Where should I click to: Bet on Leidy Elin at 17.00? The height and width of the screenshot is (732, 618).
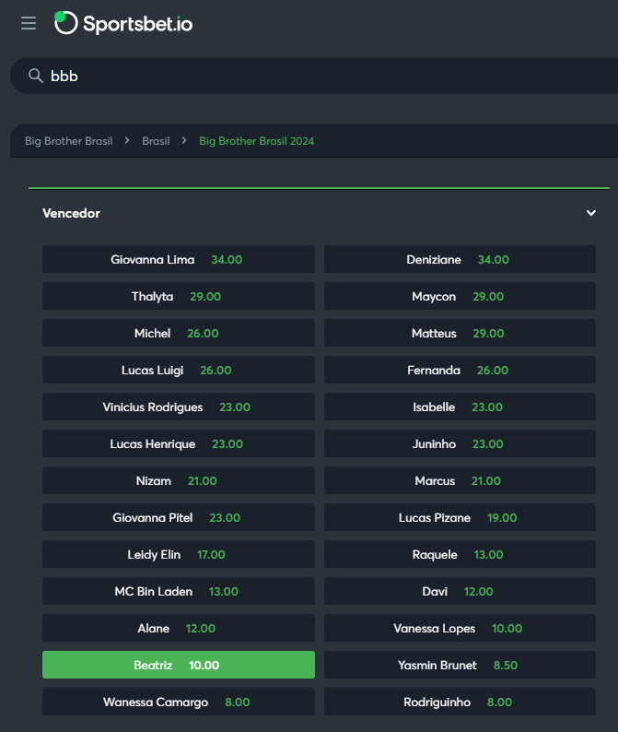(178, 554)
